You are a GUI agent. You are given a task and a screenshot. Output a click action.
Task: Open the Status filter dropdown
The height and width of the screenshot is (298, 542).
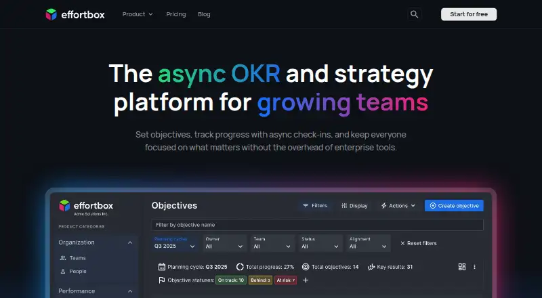(x=320, y=243)
